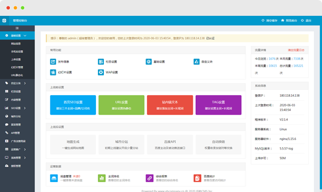Open 询盘管理 blue inbox icon
Viewport: 322px width, 192px height.
click(x=54, y=178)
